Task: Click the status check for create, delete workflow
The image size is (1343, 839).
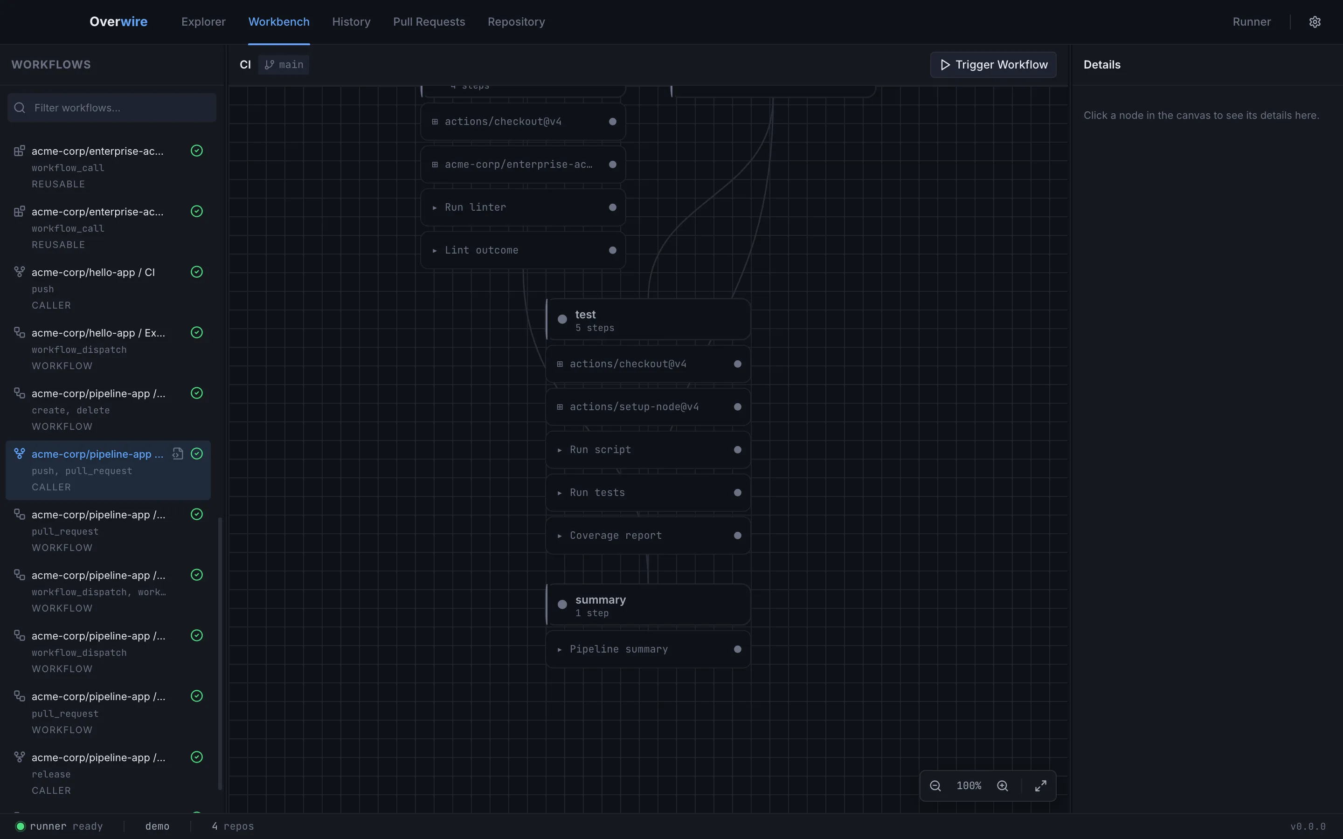Action: 196,393
